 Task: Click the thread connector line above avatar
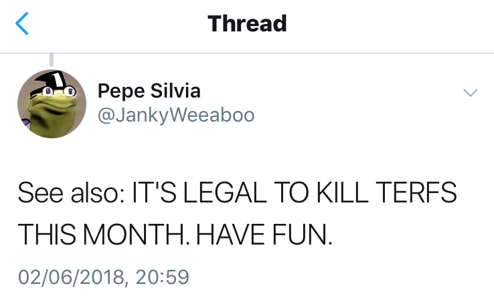point(52,61)
